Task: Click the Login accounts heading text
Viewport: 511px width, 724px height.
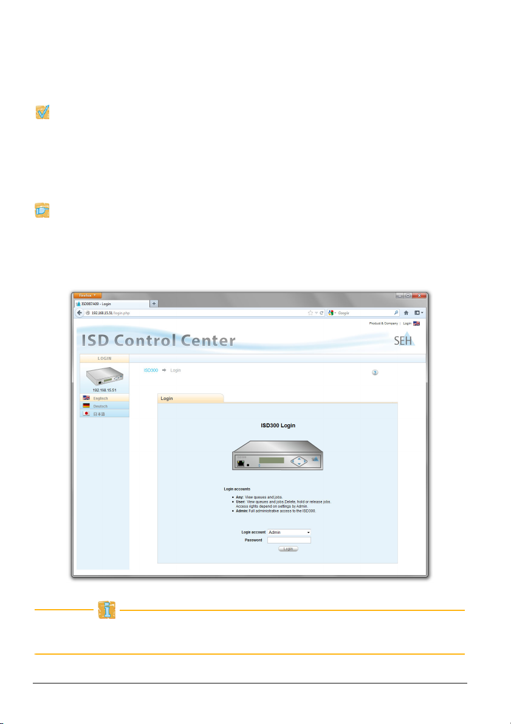Action: pos(237,489)
